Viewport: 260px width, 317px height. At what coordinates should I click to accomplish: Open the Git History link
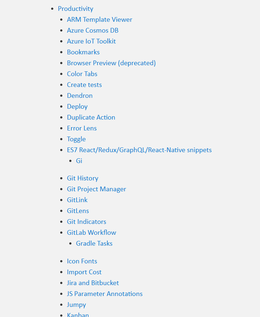pyautogui.click(x=83, y=178)
